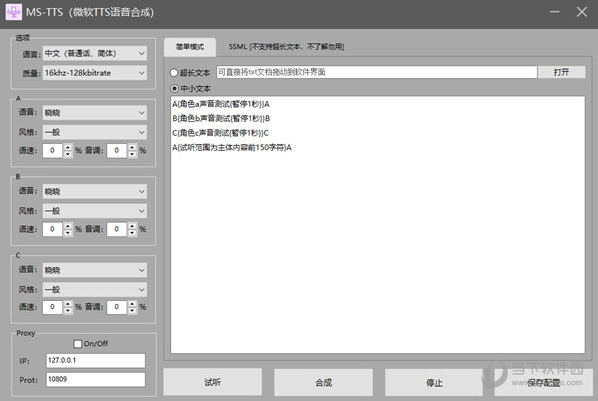
Task: Click the 试听 preview button
Action: tap(213, 382)
